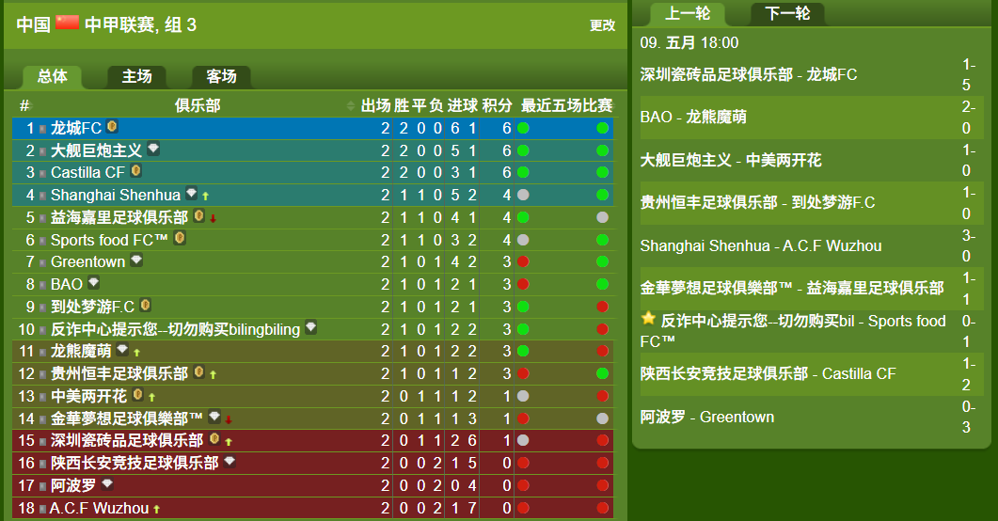Switch to the 客场 tab
Screen dimensions: 998x521
[221, 76]
